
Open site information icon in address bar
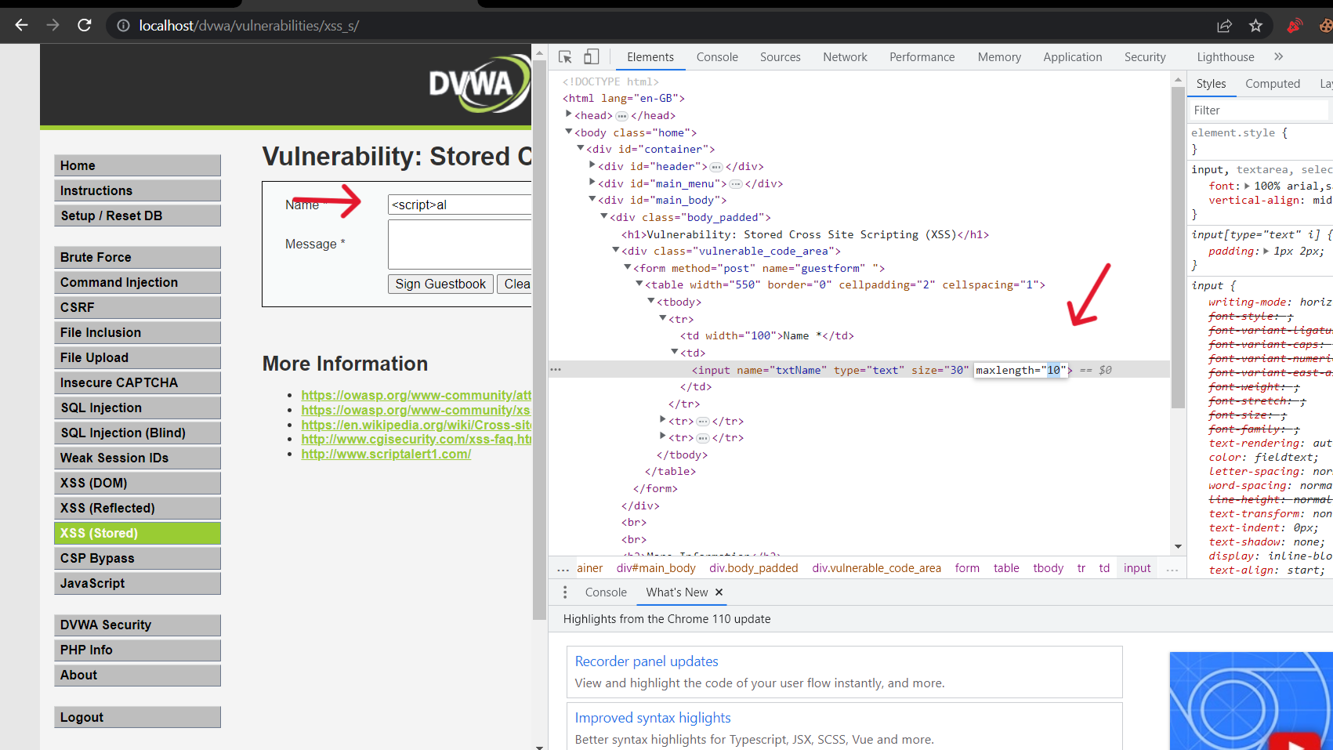pyautogui.click(x=122, y=24)
